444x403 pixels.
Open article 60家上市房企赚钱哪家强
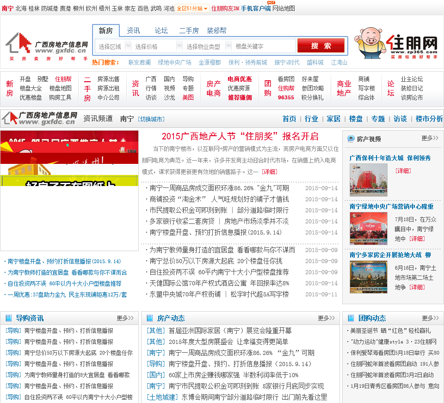[x=234, y=375]
